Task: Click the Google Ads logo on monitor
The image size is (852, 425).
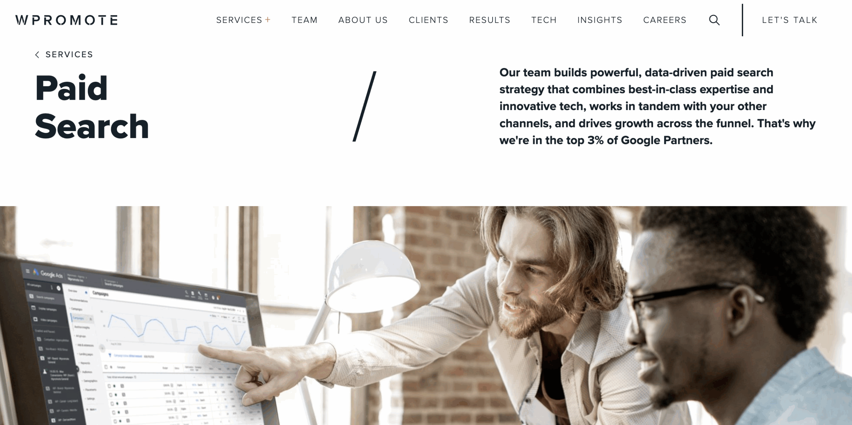Action: coord(48,274)
